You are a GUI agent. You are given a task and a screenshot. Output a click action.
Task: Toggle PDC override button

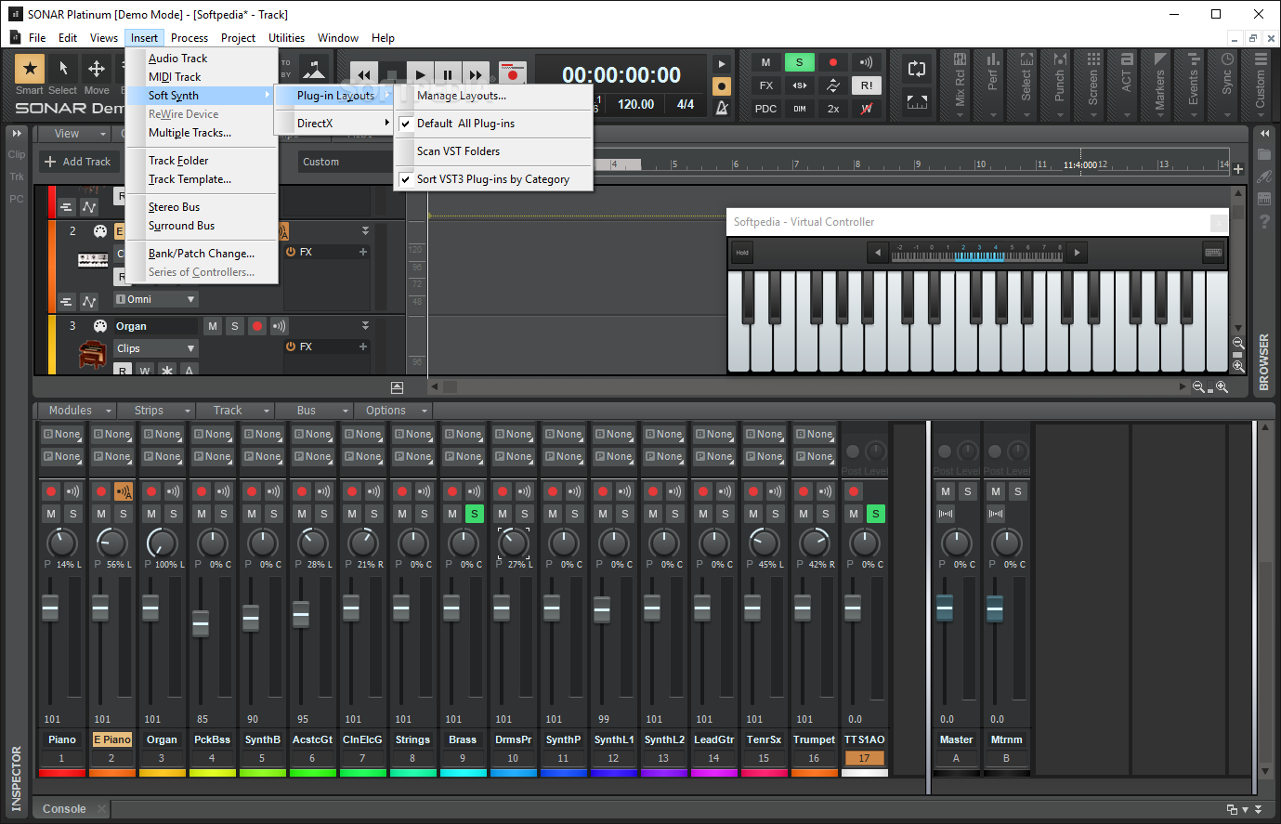(x=766, y=109)
